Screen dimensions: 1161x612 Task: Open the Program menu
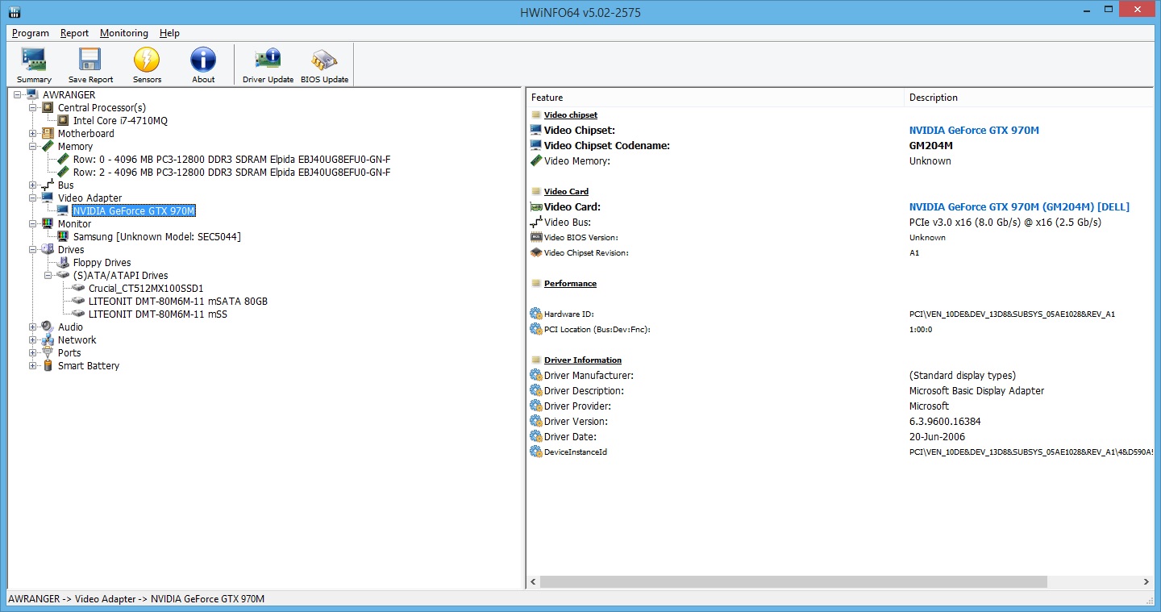[x=31, y=33]
